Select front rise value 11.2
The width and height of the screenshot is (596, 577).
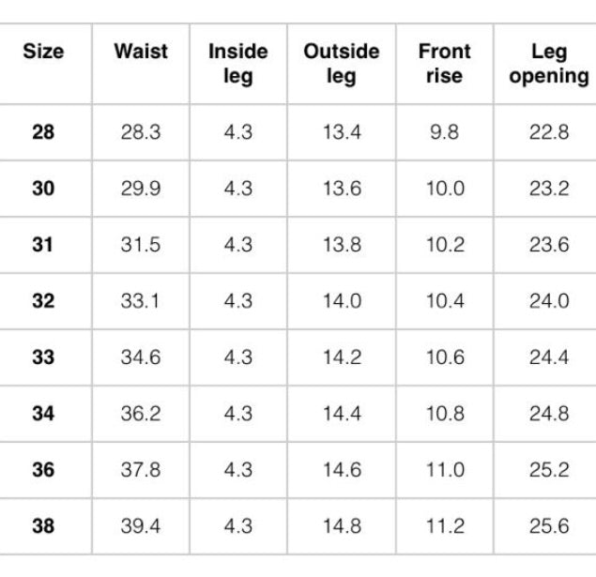(x=444, y=526)
